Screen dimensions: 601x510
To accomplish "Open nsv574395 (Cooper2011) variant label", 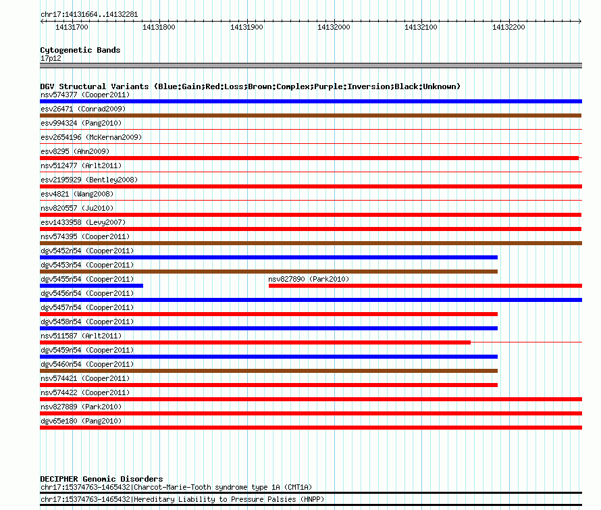I will (x=85, y=236).
